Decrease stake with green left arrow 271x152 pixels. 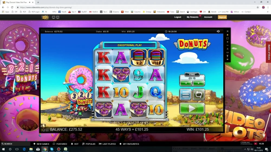point(186,83)
